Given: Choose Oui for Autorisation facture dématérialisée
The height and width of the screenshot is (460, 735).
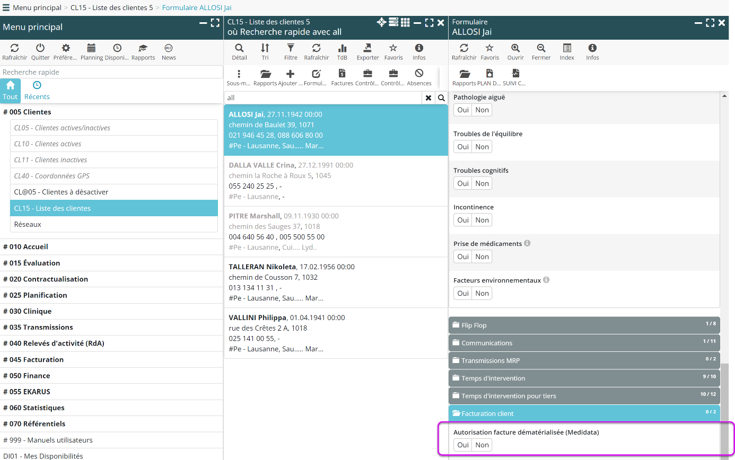Looking at the screenshot, I should 463,445.
